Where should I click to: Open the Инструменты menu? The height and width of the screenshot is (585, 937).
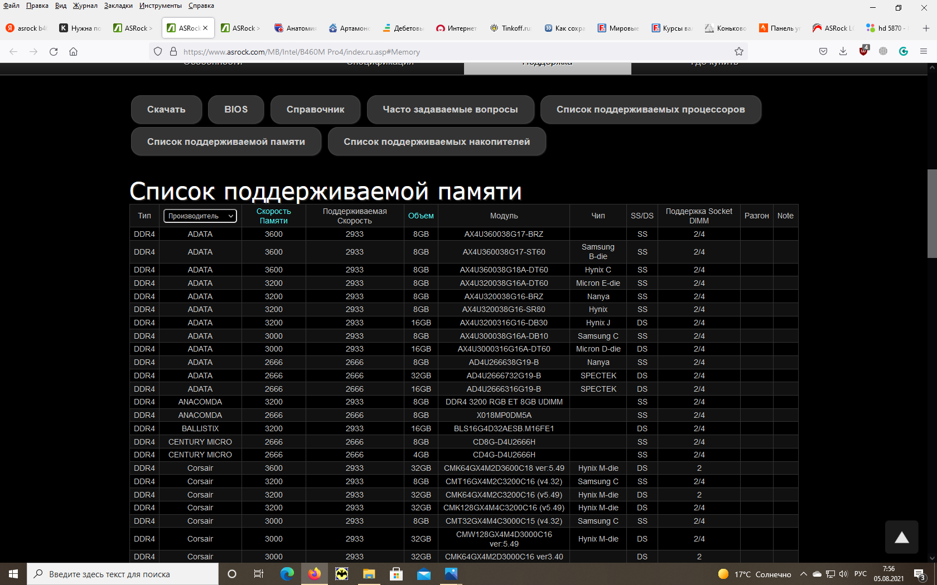[161, 6]
